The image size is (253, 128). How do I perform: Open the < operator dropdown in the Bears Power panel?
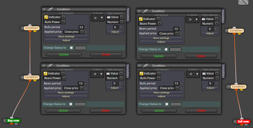97,74
